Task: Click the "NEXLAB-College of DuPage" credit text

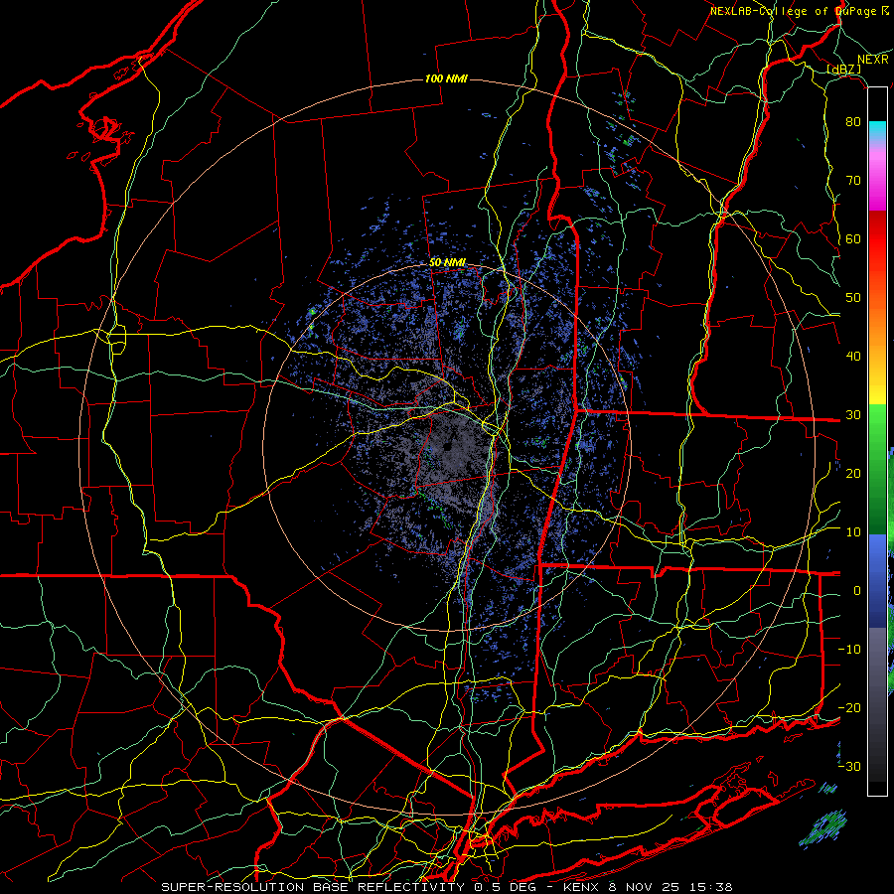Action: 793,11
